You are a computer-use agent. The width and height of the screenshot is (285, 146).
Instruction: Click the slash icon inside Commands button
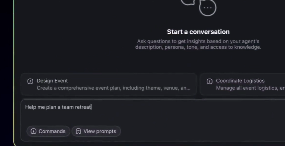33,131
